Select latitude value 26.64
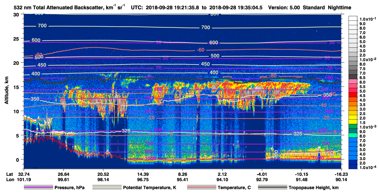Viewport: 379px width, 194px height. (x=63, y=174)
